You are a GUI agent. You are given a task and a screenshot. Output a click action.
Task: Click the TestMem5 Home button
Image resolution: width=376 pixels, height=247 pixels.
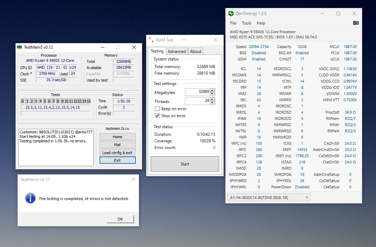(x=117, y=137)
